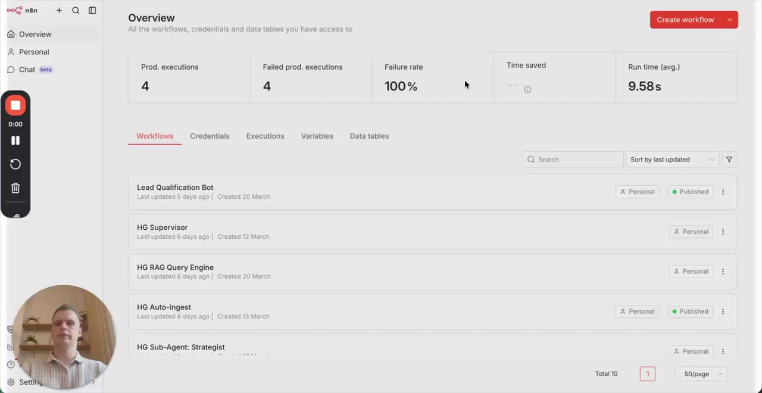Switch to the Executions tab
Image resolution: width=762 pixels, height=393 pixels.
(x=265, y=136)
